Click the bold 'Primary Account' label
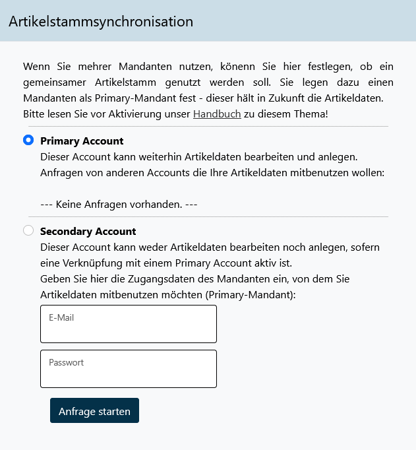Screen dimensions: 416x450 pyautogui.click(x=82, y=141)
